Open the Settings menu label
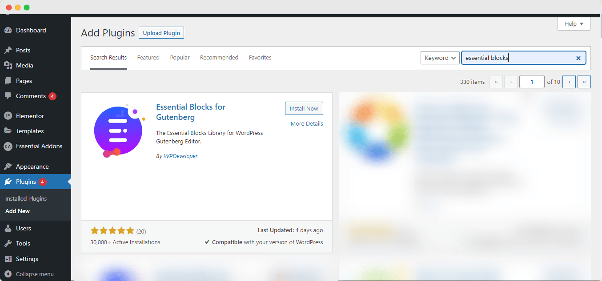Screen dimensions: 602x281 point(27,259)
